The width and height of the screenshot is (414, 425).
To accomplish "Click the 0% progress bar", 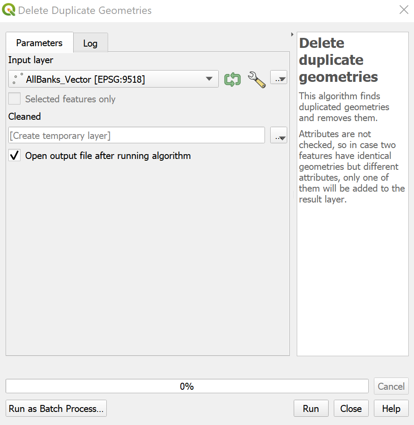I will 187,386.
